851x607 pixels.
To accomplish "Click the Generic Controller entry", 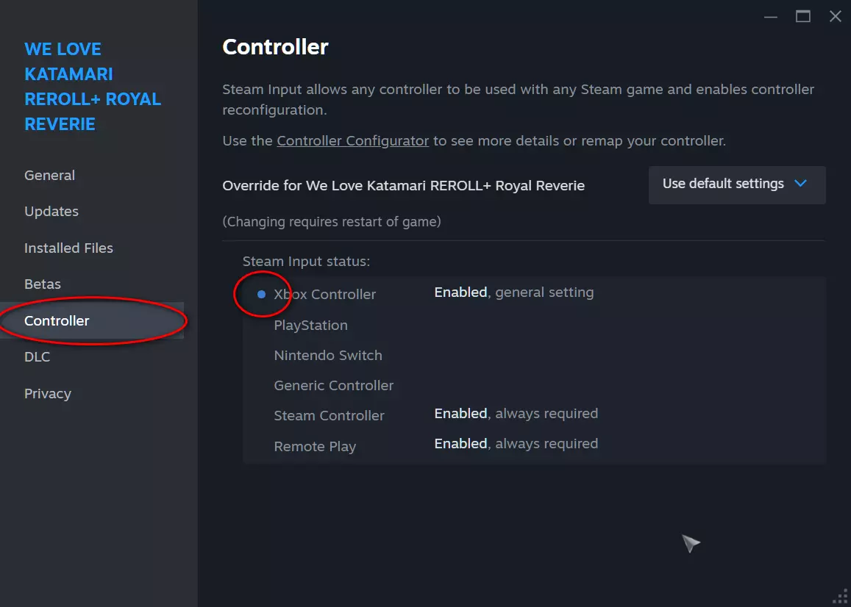I will coord(334,386).
